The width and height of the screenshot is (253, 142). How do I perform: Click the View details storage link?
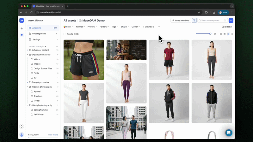point(53,135)
